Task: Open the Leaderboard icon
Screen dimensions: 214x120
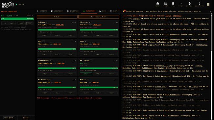Action: click(200, 4)
